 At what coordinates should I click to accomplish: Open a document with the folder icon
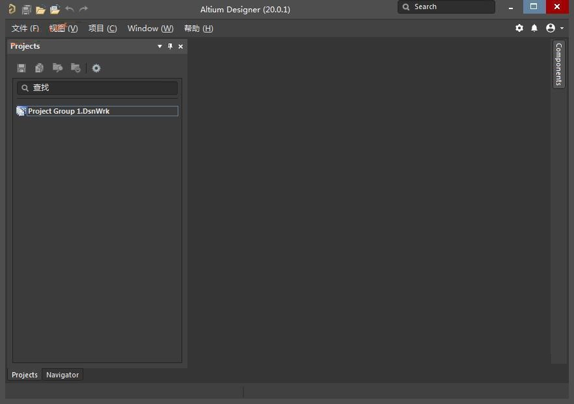click(x=40, y=10)
